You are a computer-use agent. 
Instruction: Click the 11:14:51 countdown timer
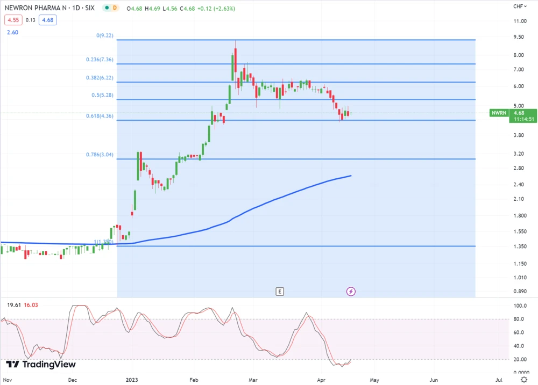[524, 119]
